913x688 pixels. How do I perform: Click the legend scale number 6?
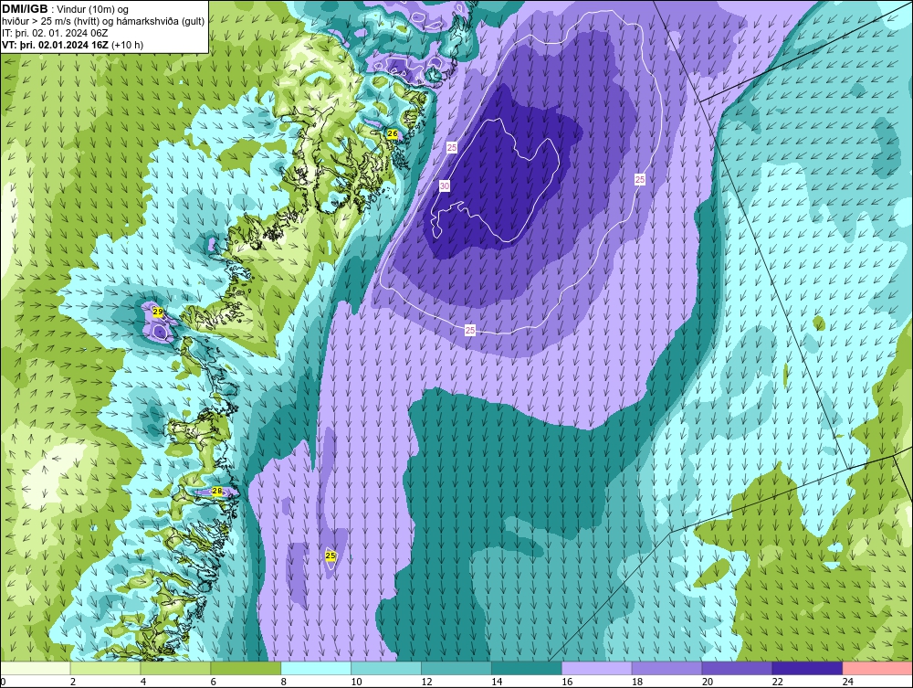(x=213, y=682)
